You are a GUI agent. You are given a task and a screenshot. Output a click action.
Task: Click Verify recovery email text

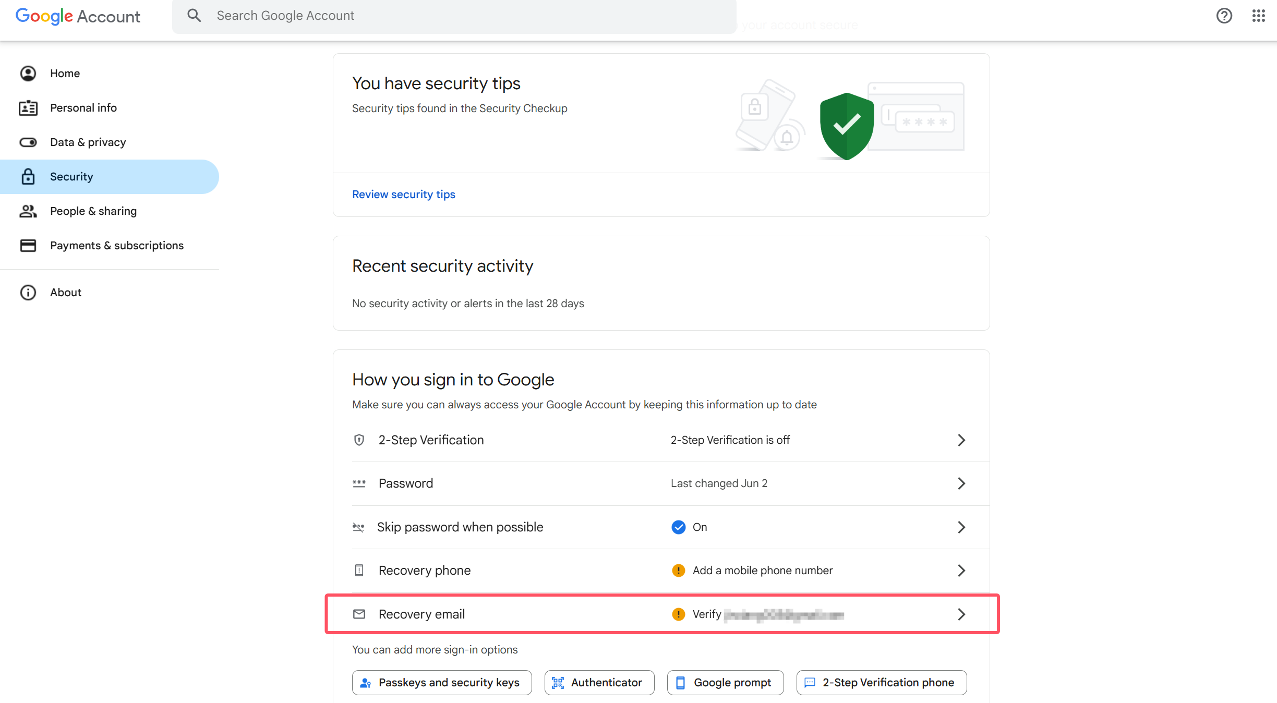coord(768,615)
